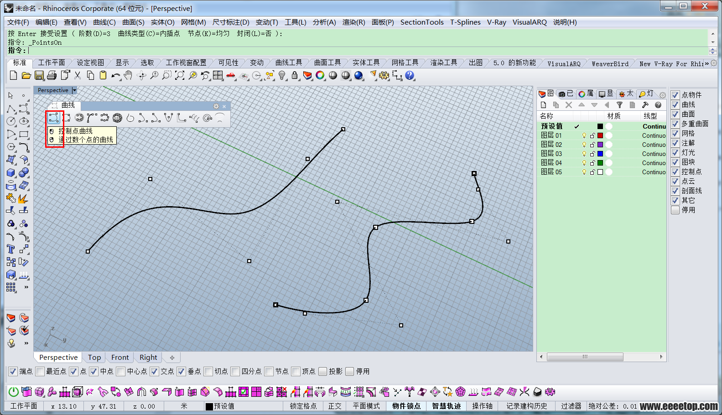Image resolution: width=722 pixels, height=415 pixels.
Task: Toggle 物件锁点 osnap in status bar
Action: tap(406, 406)
